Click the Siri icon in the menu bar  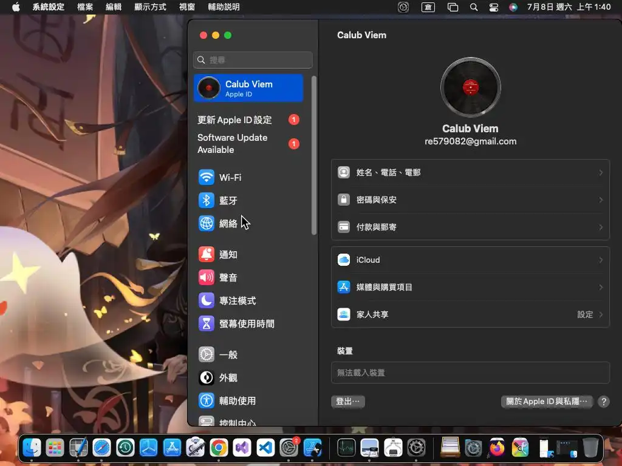[513, 7]
